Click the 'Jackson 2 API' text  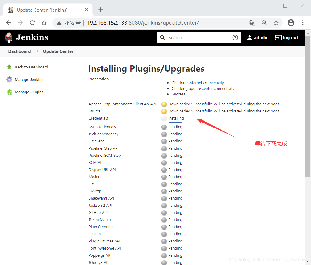pyautogui.click(x=100, y=206)
